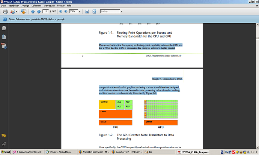Open the Attachments paperclip panel icon

(x=4, y=144)
